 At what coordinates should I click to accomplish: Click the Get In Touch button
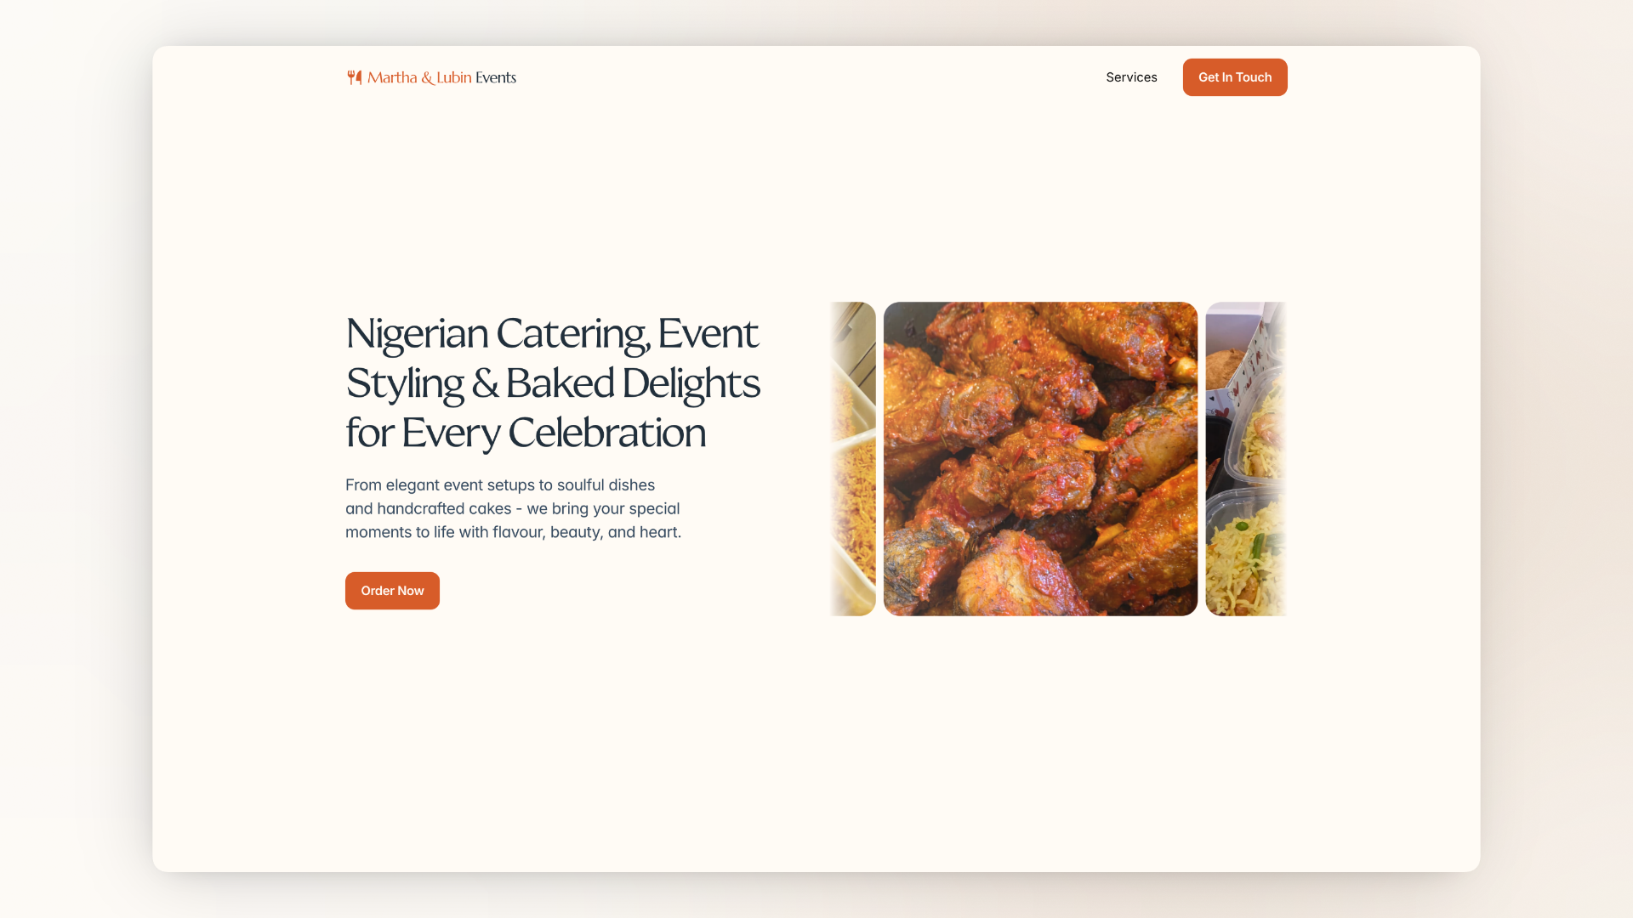(x=1235, y=77)
